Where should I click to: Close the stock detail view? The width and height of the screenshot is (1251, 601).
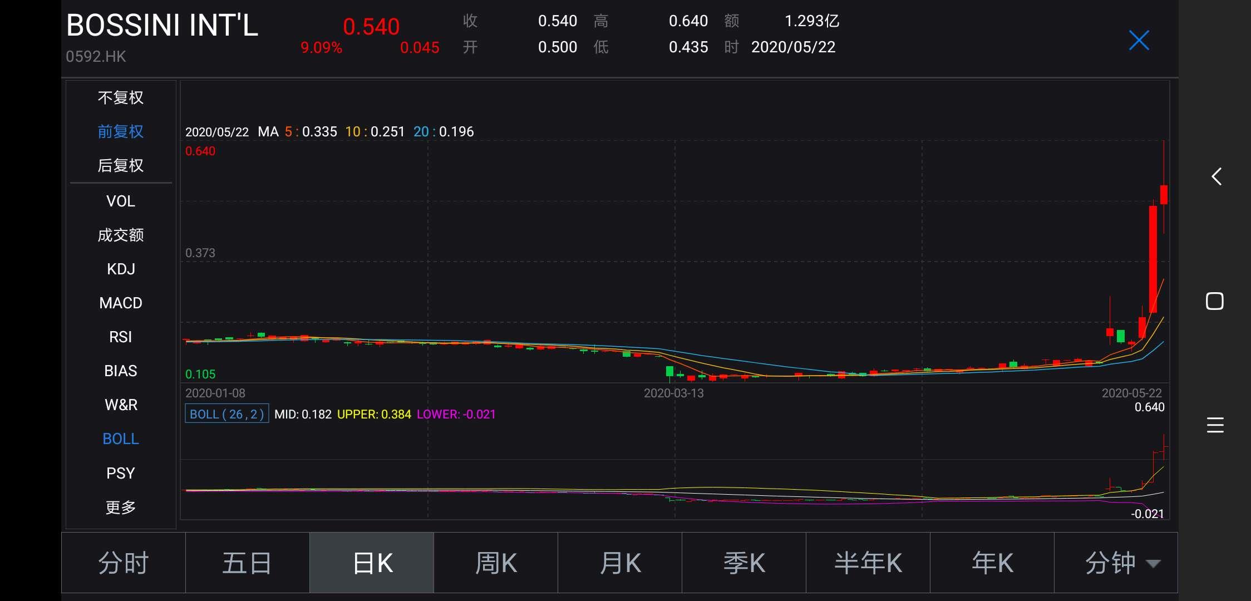click(1139, 40)
